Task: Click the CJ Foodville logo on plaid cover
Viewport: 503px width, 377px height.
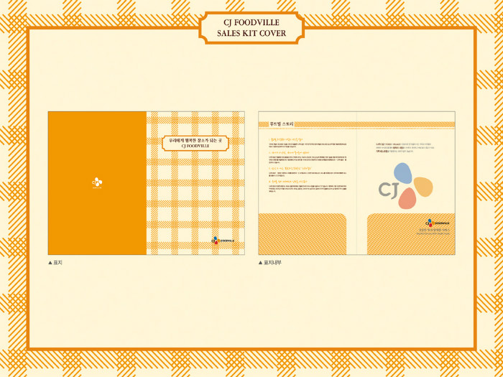Action: click(223, 240)
